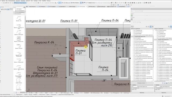Open the Фасады dropdown in bottom bar
The height and width of the screenshot is (97, 172).
(31, 95)
